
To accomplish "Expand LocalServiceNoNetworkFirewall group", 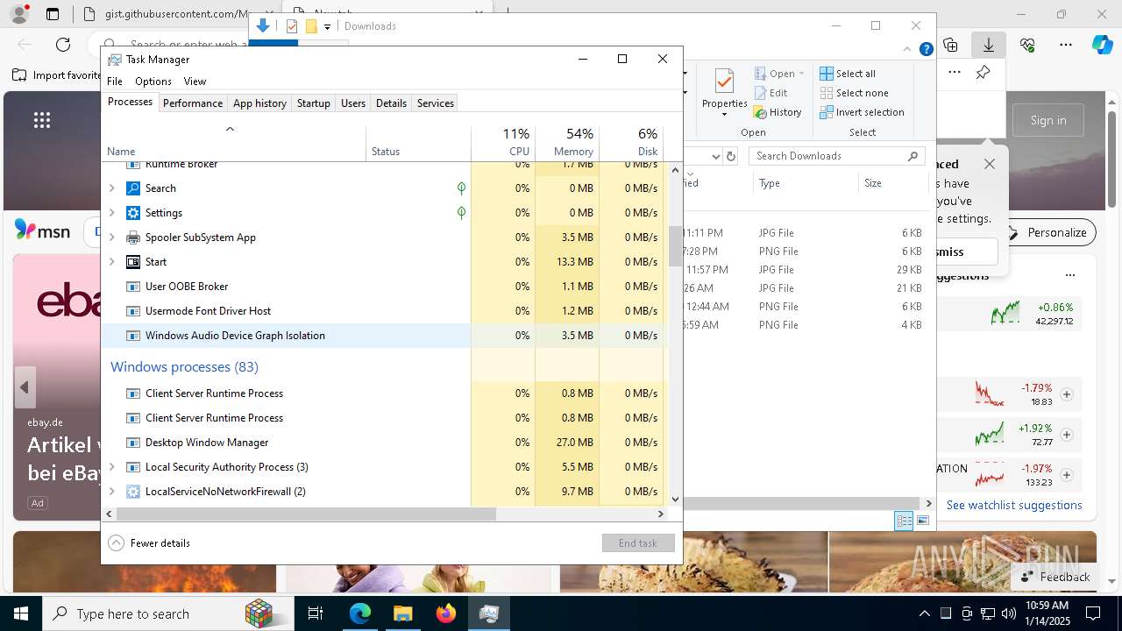I will (111, 492).
